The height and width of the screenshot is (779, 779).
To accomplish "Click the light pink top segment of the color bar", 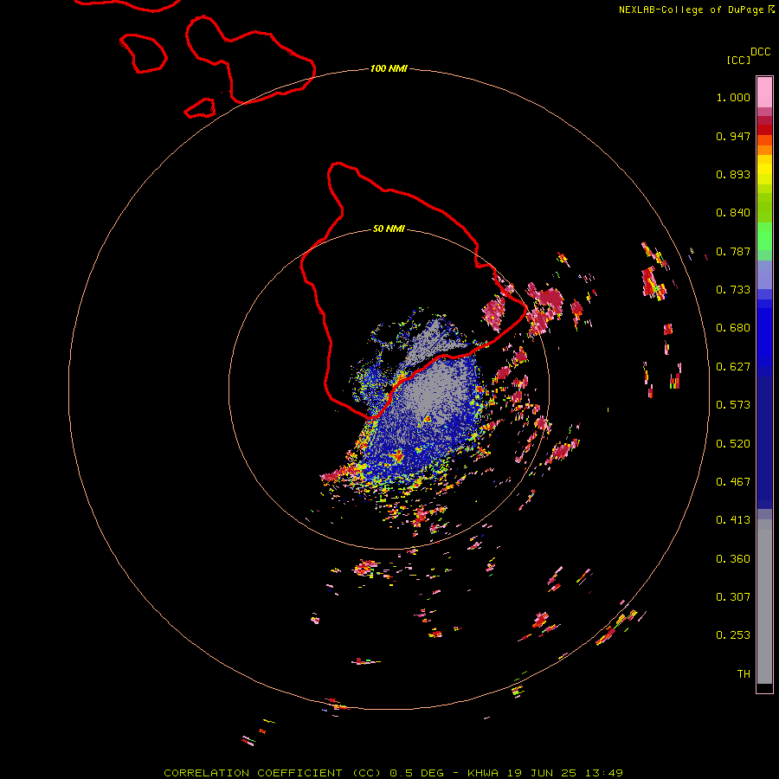I will [764, 92].
